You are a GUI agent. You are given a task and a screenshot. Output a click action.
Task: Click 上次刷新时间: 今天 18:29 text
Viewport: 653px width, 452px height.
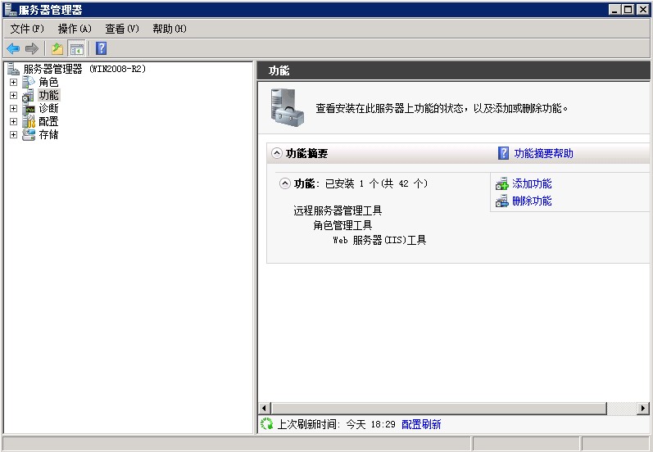(x=336, y=424)
